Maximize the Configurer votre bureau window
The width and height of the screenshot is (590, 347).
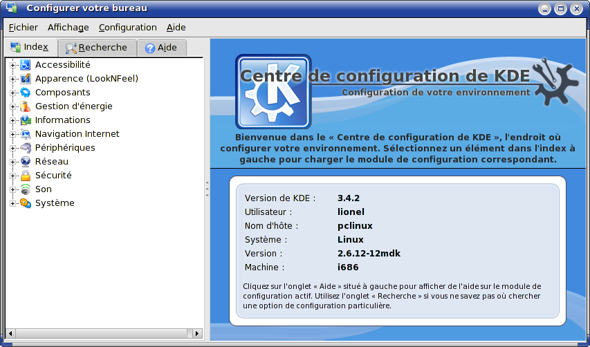tap(561, 9)
